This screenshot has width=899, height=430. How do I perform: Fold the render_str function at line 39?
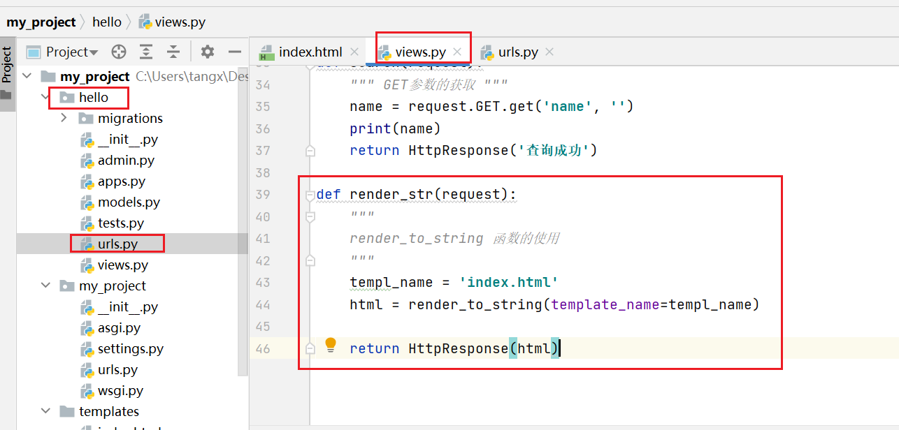pyautogui.click(x=310, y=195)
